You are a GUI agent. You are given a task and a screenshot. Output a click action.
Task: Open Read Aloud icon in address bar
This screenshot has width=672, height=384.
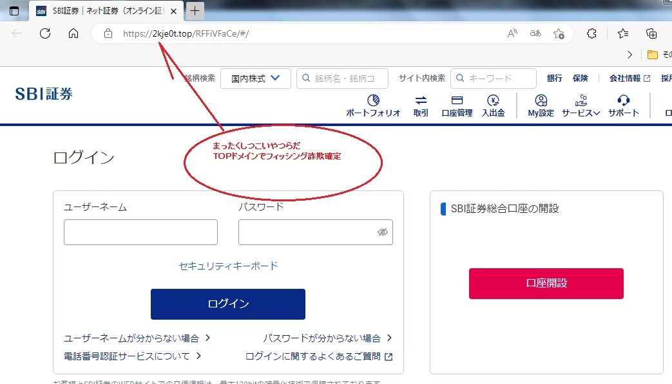pos(512,33)
